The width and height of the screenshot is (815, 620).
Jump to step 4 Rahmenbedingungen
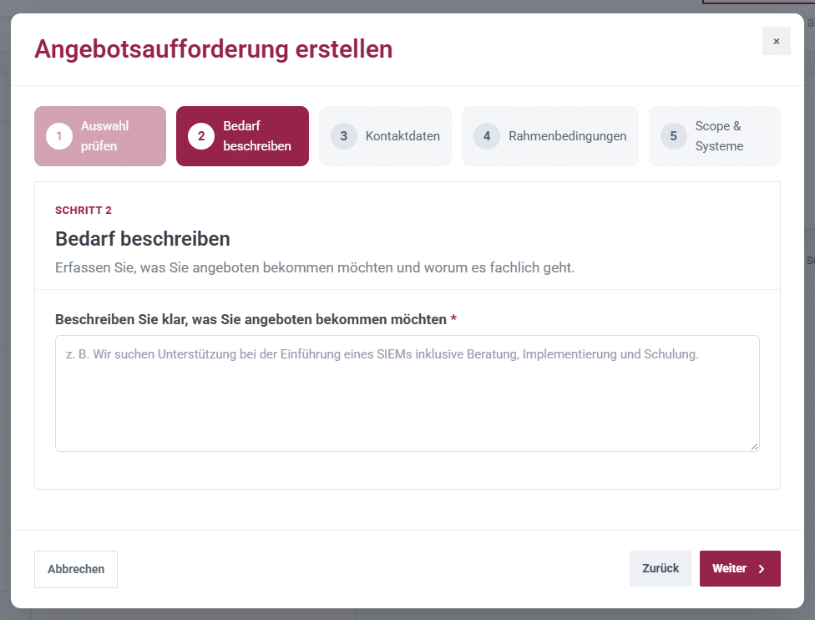click(550, 136)
